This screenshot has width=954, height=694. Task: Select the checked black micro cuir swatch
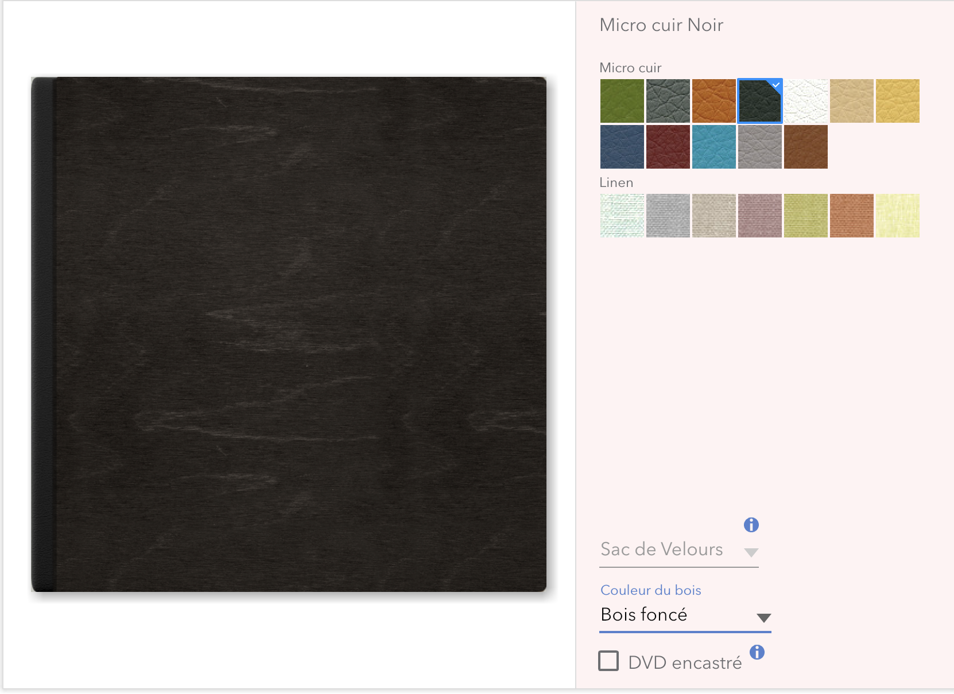(760, 101)
